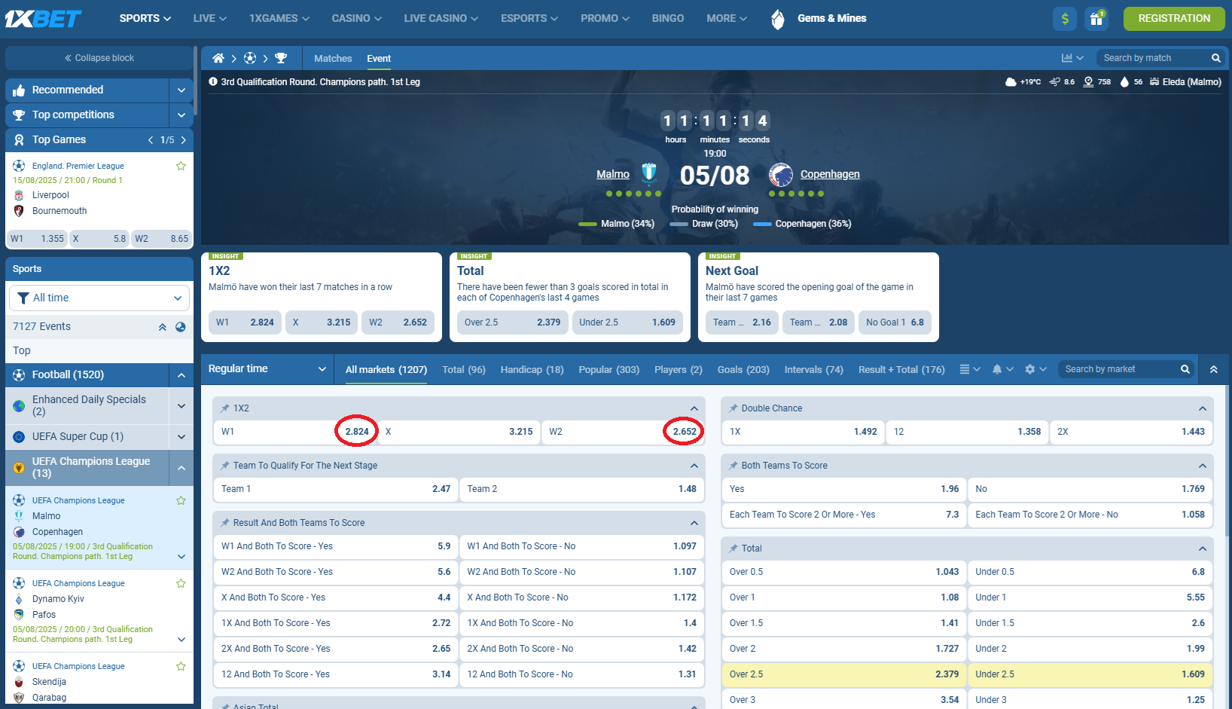
Task: Open the settings gear in markets bar
Action: tap(1035, 369)
